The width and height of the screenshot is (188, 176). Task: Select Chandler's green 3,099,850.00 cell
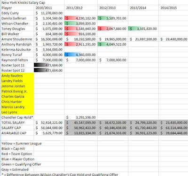tap(81, 23)
